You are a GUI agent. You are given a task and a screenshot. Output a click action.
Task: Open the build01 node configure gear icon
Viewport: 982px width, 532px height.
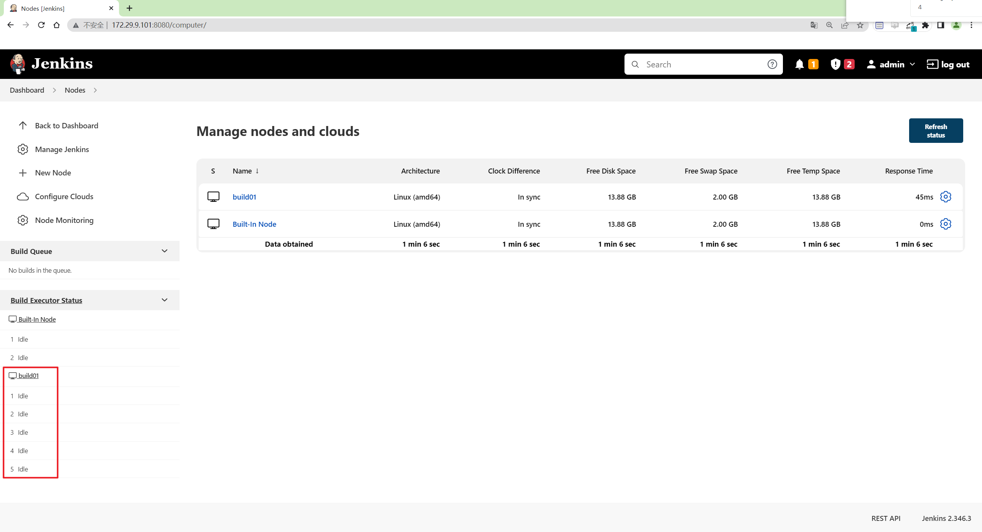tap(946, 196)
